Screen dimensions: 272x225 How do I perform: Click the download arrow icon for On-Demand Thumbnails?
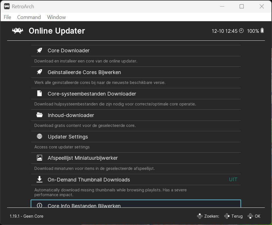tap(40, 179)
